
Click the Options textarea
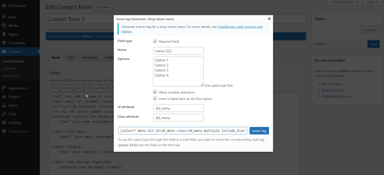[178, 72]
